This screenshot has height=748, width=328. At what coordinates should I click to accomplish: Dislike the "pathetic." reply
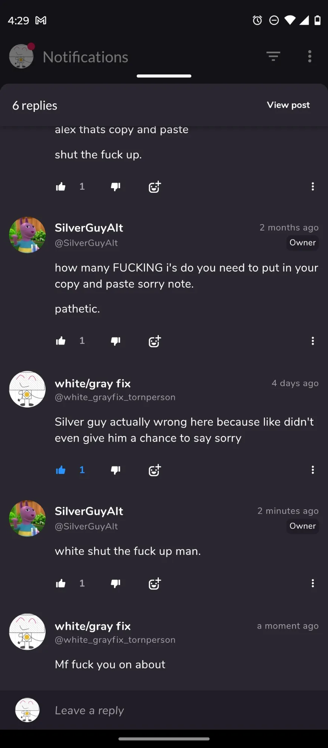116,341
